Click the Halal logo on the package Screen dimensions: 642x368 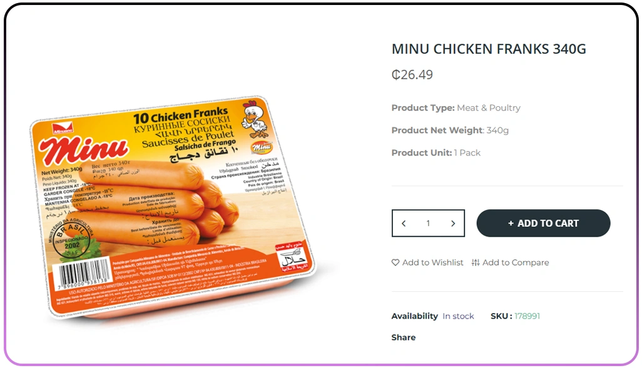pos(292,257)
